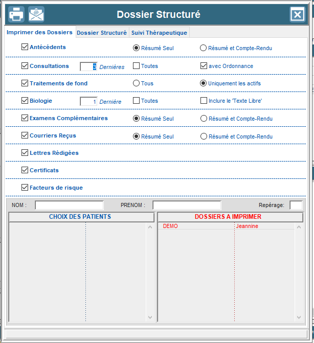This screenshot has width=314, height=343.
Task: Click the Repérage input box
Action: (x=296, y=205)
